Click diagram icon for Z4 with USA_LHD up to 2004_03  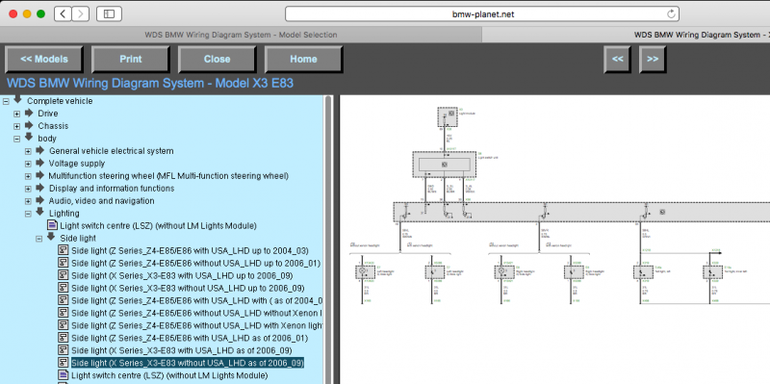click(63, 250)
